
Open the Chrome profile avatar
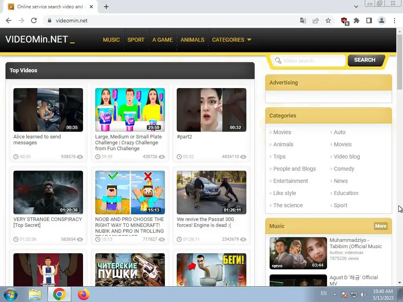pos(382,20)
